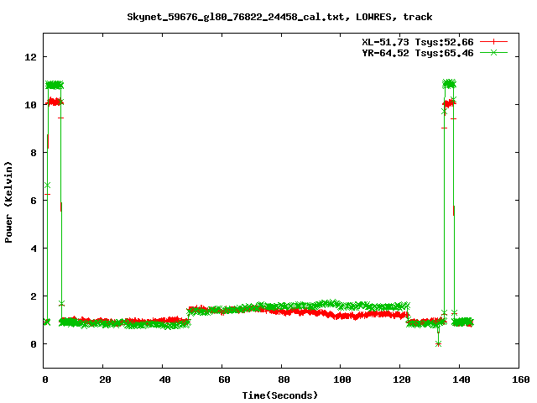
Task: Click the YR-64.52 Tsys:65.46 legend label
Action: point(418,53)
